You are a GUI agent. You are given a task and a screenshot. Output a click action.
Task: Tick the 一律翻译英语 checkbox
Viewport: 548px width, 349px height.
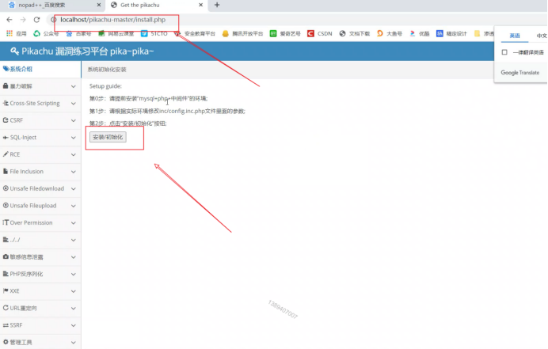tap(504, 52)
